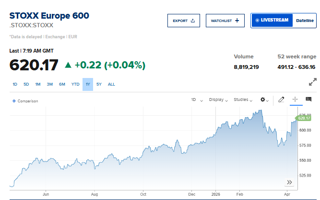Viewport: 320px width, 200px height.
Task: Add to Watchlist
Action: 225,21
